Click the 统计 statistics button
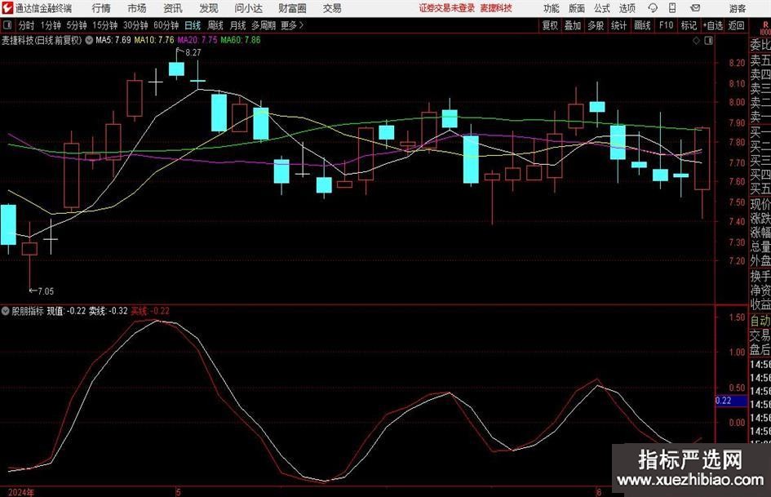The width and height of the screenshot is (771, 497). [618, 25]
